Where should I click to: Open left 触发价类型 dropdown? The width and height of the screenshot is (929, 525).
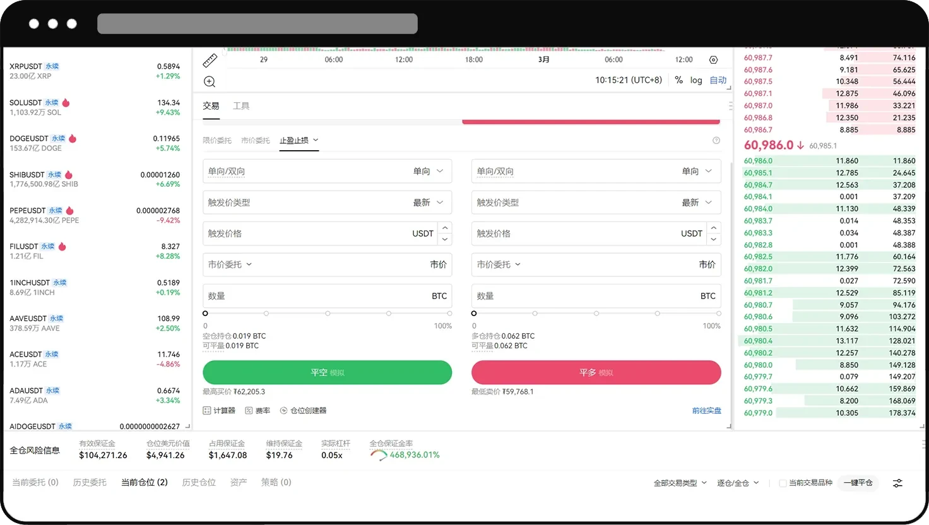[327, 203]
